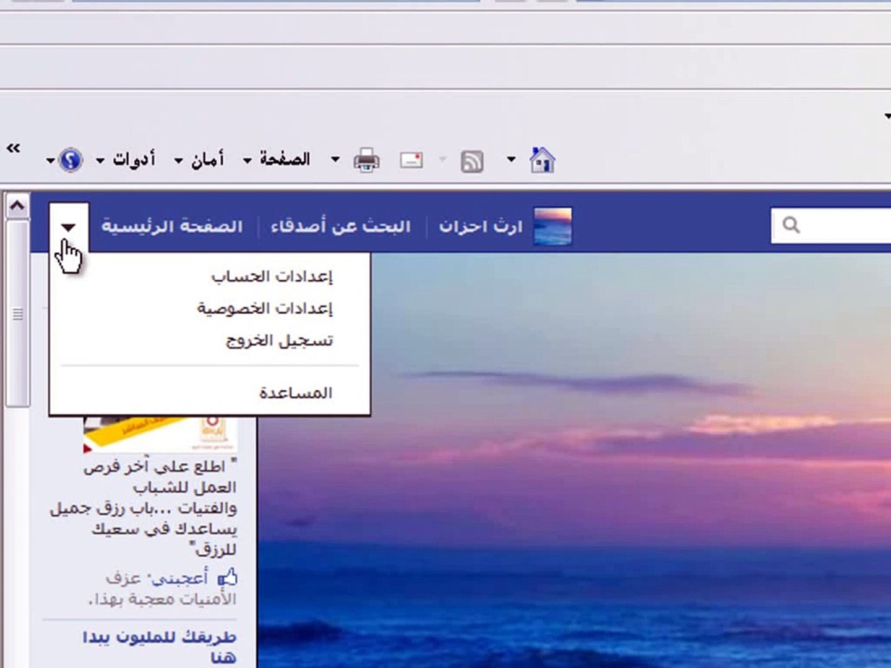Go to الصفحة الرئيسية (Home) link

pyautogui.click(x=172, y=226)
